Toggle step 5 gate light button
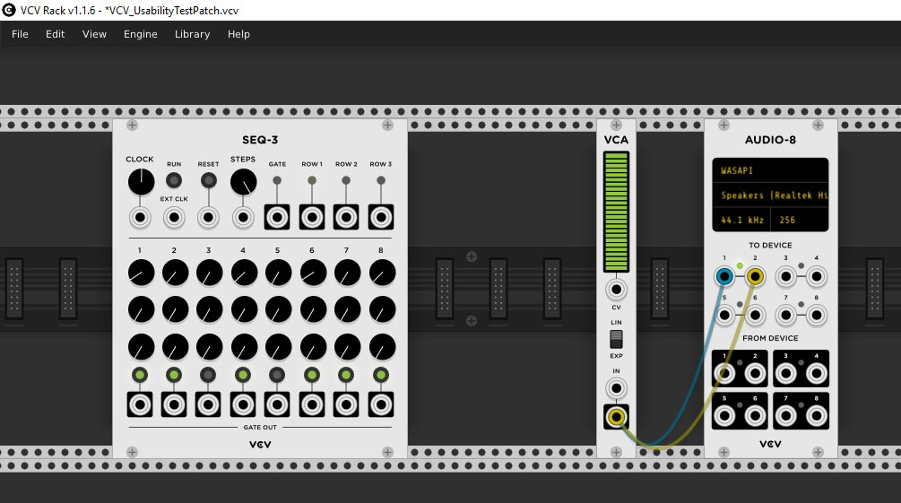This screenshot has width=901, height=503. pos(277,375)
